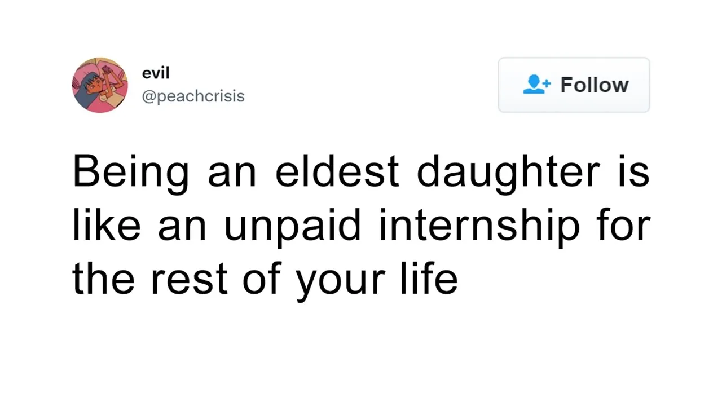Click the word Being in the tweet
The height and width of the screenshot is (406, 722).
(131, 172)
